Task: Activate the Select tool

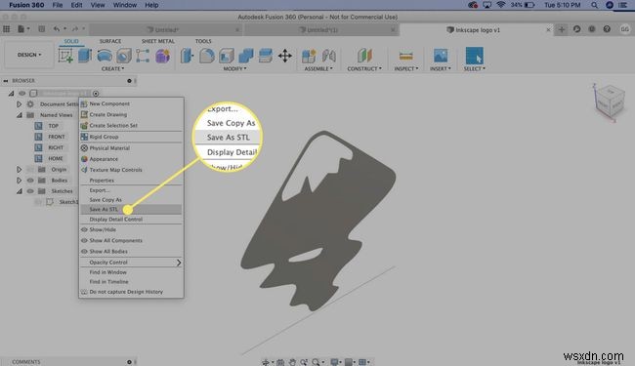Action: pos(474,56)
